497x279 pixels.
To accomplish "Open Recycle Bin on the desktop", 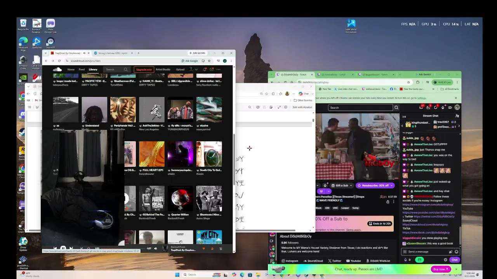I will tap(23, 25).
